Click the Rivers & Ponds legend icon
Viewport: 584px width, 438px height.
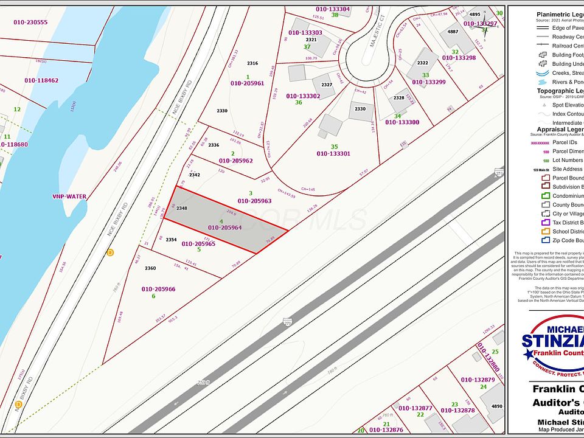coord(543,82)
